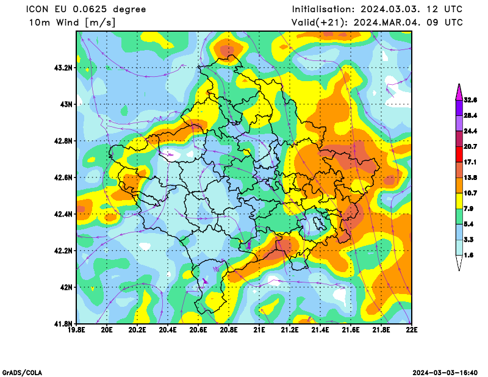
Task: Click the 42N latitude label
Action: tap(66, 287)
